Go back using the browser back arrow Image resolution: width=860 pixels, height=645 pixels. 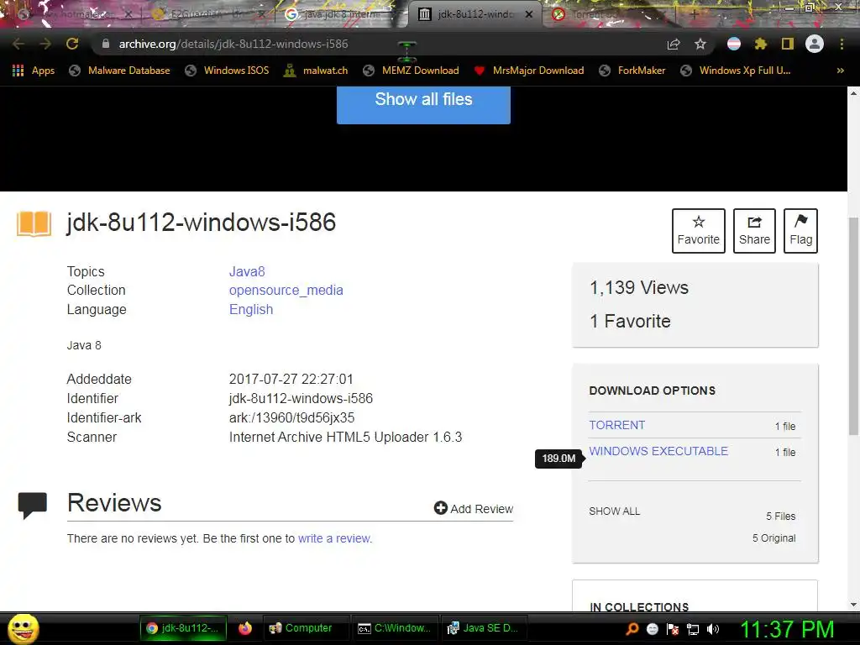click(18, 44)
